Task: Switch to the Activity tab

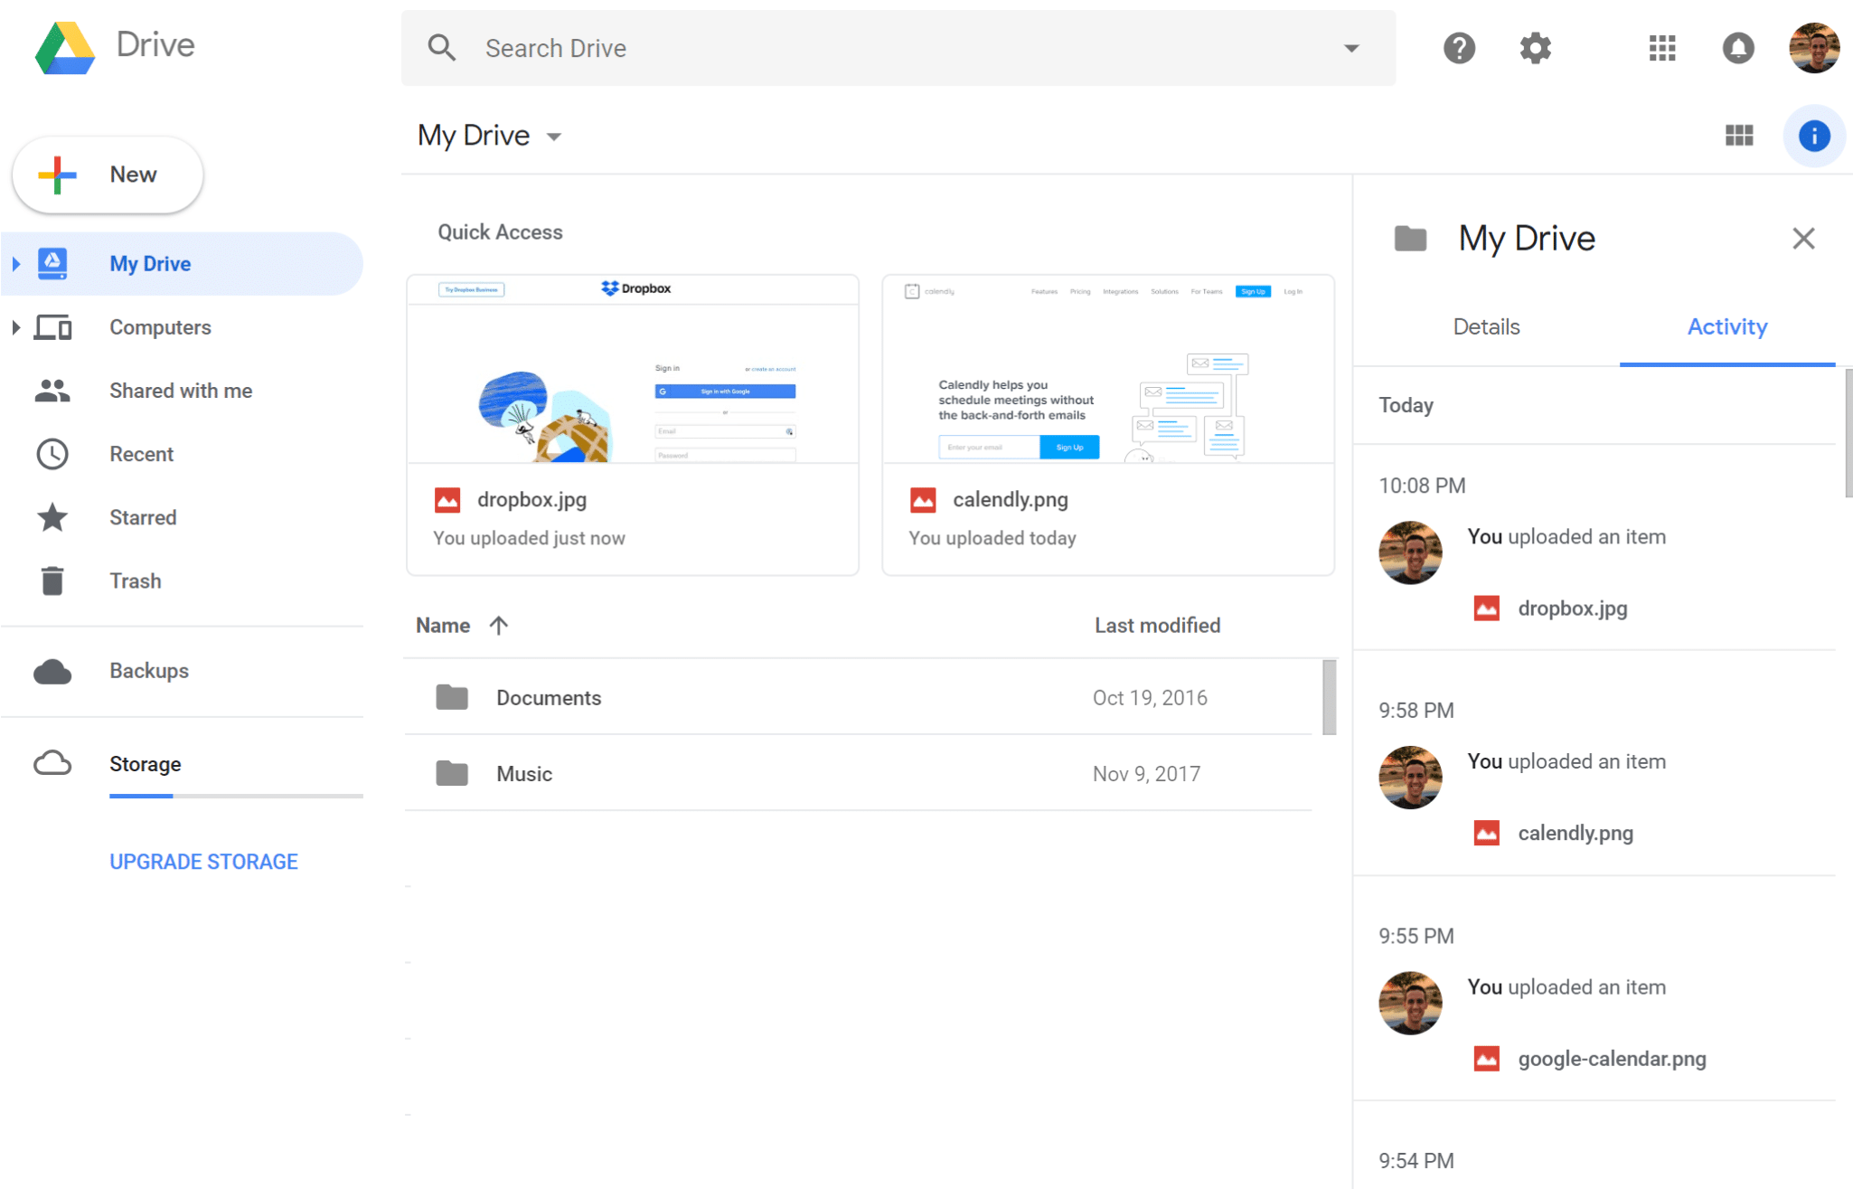Action: [1727, 327]
